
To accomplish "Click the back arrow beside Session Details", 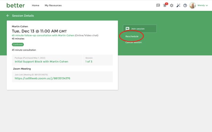I will click(8, 16).
